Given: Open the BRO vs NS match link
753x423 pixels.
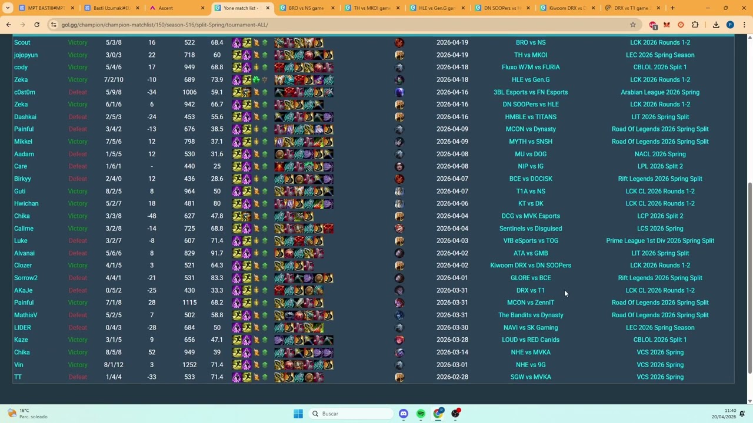Looking at the screenshot, I should [x=531, y=42].
